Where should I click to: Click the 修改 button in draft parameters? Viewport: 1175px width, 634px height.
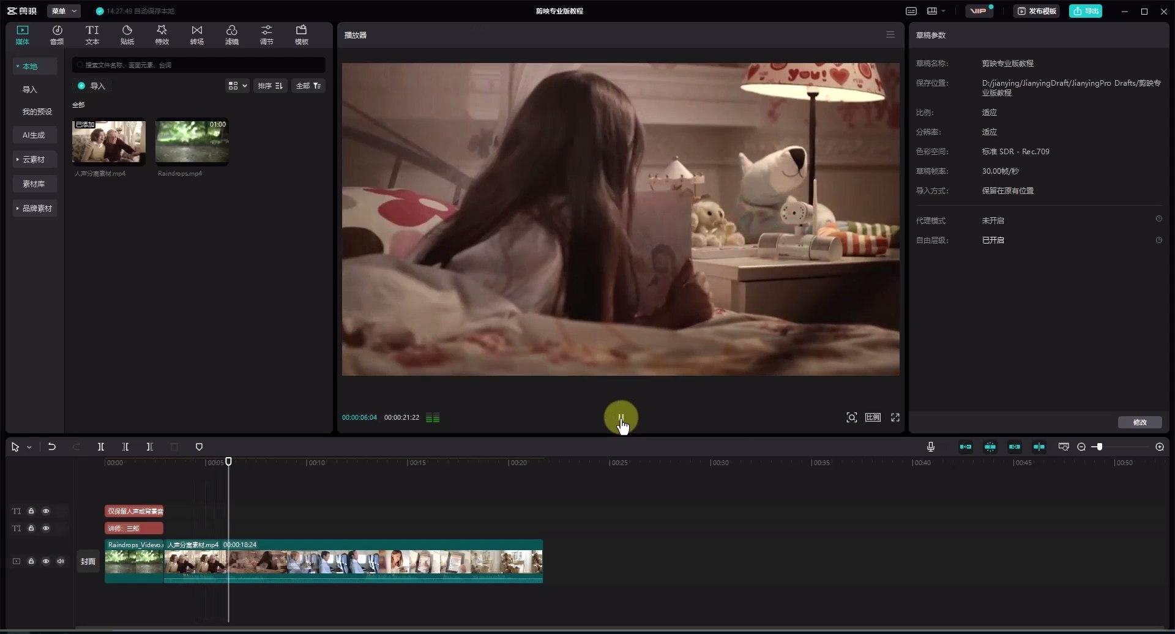tap(1139, 422)
